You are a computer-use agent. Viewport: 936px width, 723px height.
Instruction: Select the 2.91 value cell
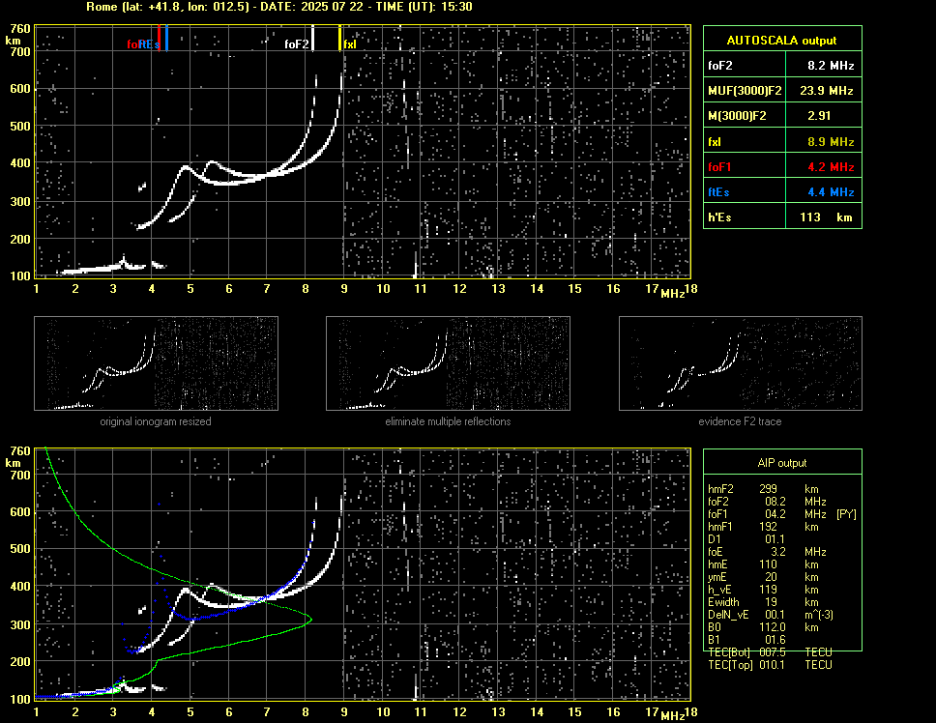tap(824, 116)
